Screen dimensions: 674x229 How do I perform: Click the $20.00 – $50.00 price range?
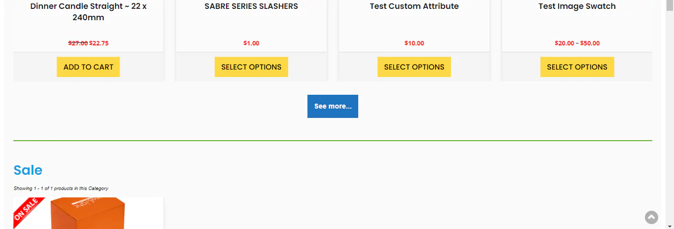[577, 43]
